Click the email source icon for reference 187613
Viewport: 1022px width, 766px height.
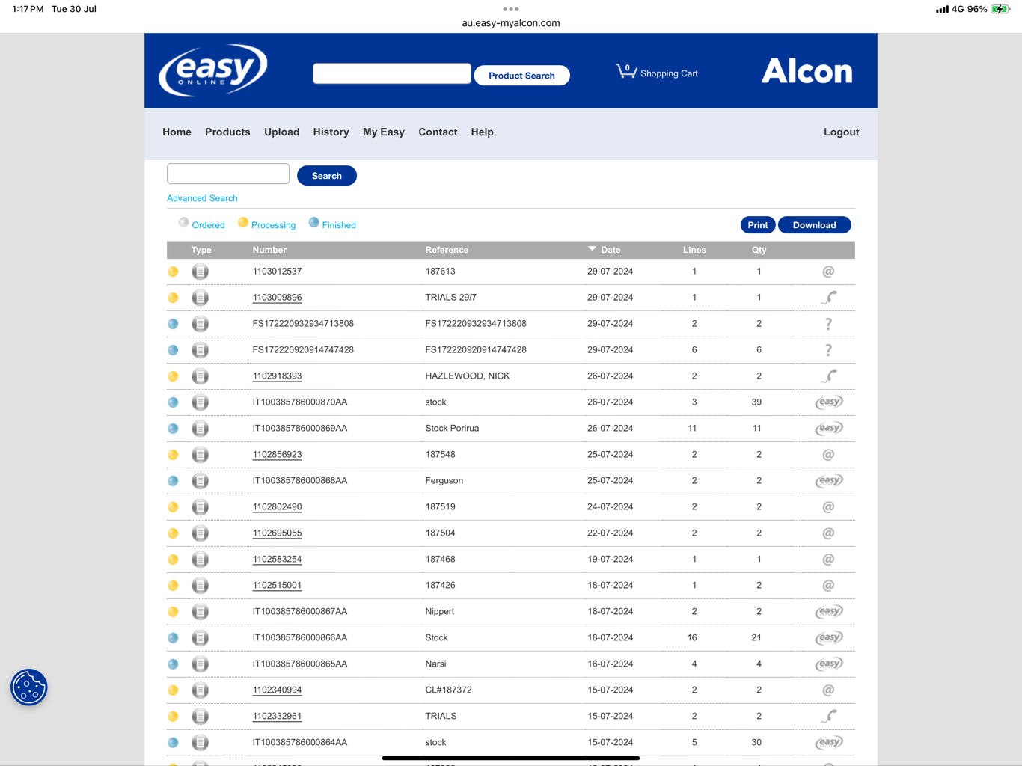pos(828,272)
